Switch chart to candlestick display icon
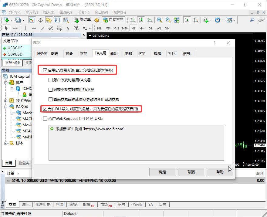 click(x=141, y=20)
